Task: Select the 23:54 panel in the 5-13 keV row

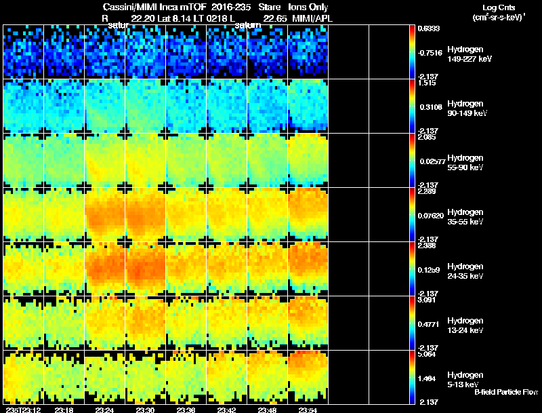Action: 308,378
